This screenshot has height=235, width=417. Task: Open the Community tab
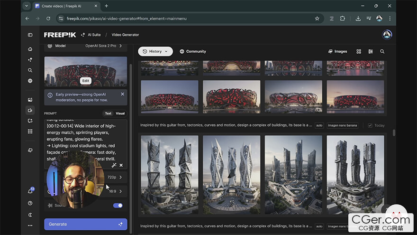(x=193, y=51)
